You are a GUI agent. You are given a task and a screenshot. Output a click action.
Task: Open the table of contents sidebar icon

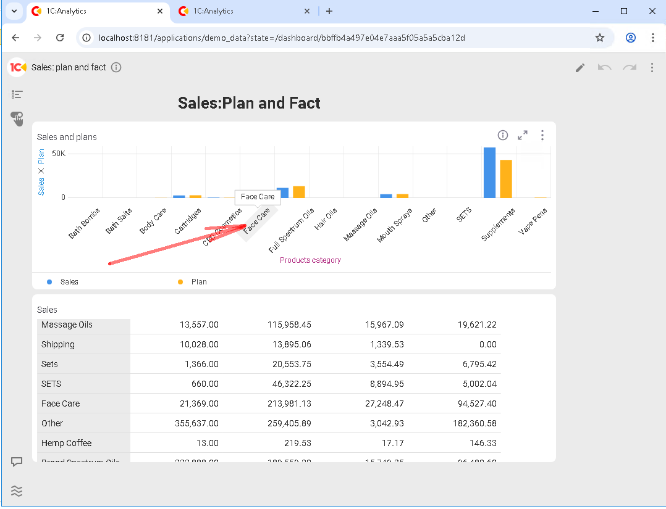(x=17, y=94)
